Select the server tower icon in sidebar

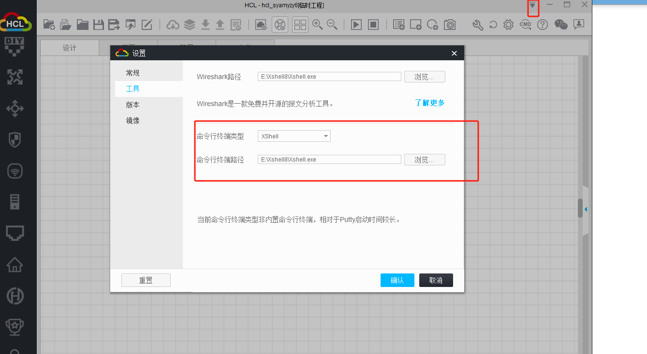15,202
